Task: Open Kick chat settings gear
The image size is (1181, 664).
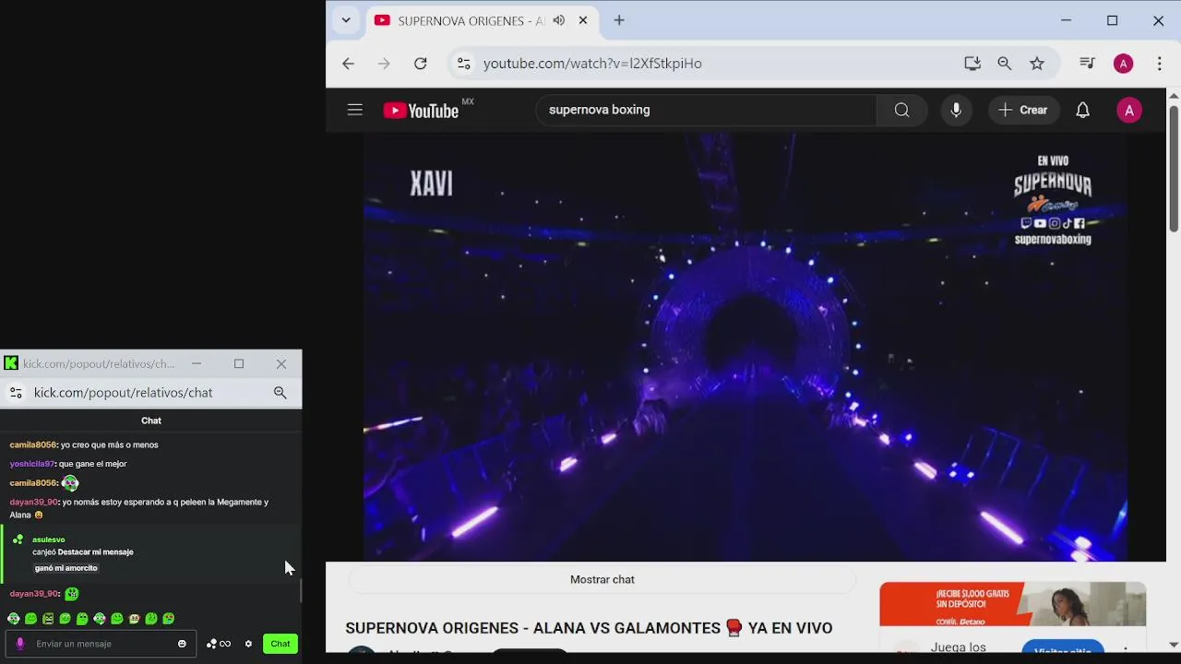Action: pyautogui.click(x=248, y=644)
